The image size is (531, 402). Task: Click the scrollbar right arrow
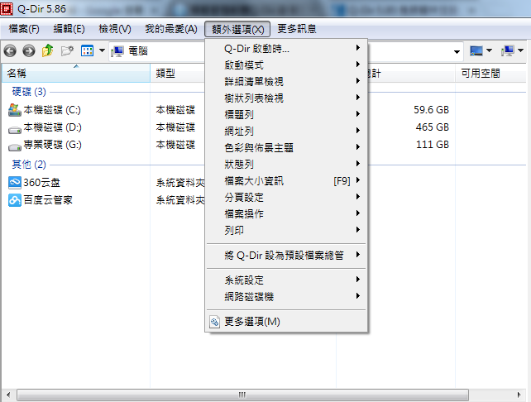(519, 395)
